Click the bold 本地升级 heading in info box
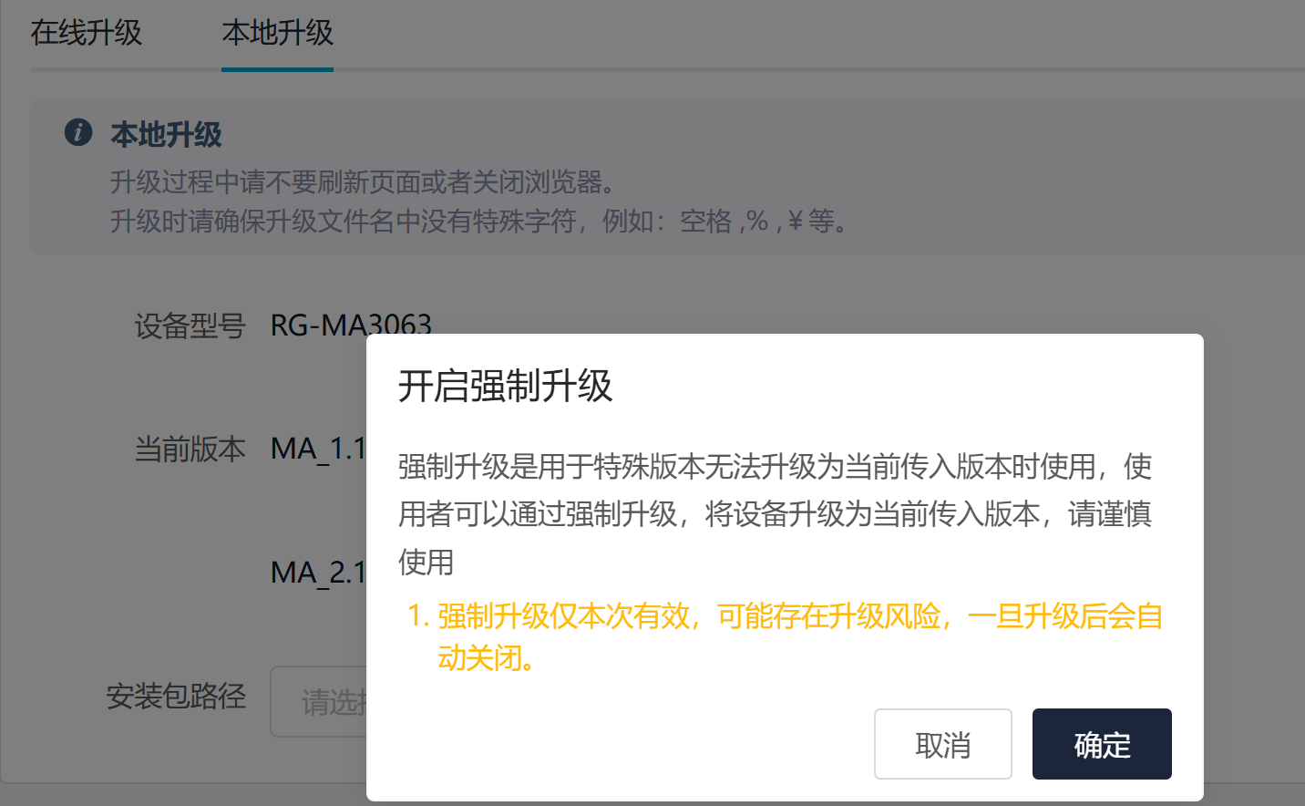The width and height of the screenshot is (1305, 806). 166,134
